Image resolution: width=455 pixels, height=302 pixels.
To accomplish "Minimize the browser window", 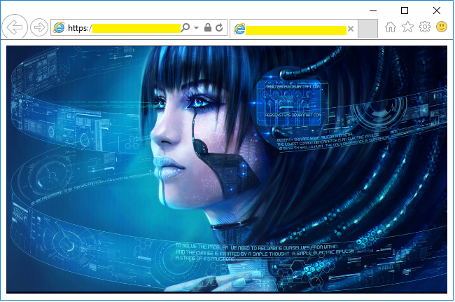I will click(373, 11).
